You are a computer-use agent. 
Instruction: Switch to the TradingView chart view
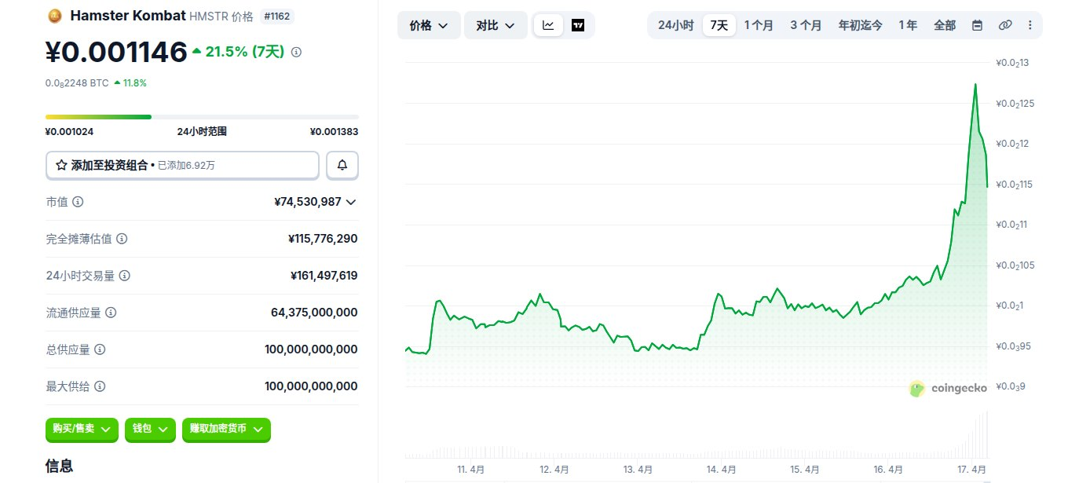click(x=578, y=25)
